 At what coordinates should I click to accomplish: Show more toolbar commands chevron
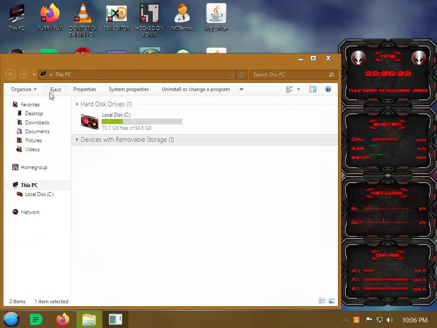pyautogui.click(x=242, y=89)
